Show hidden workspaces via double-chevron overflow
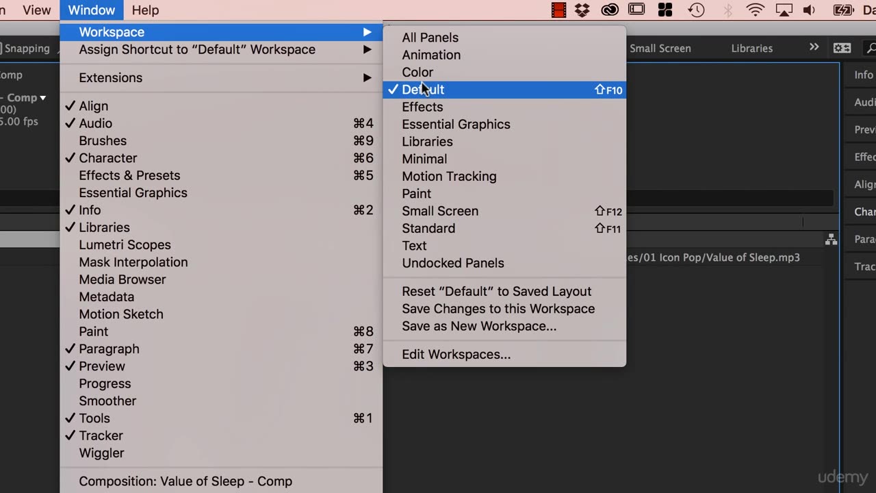Viewport: 876px width, 493px height. (x=814, y=47)
